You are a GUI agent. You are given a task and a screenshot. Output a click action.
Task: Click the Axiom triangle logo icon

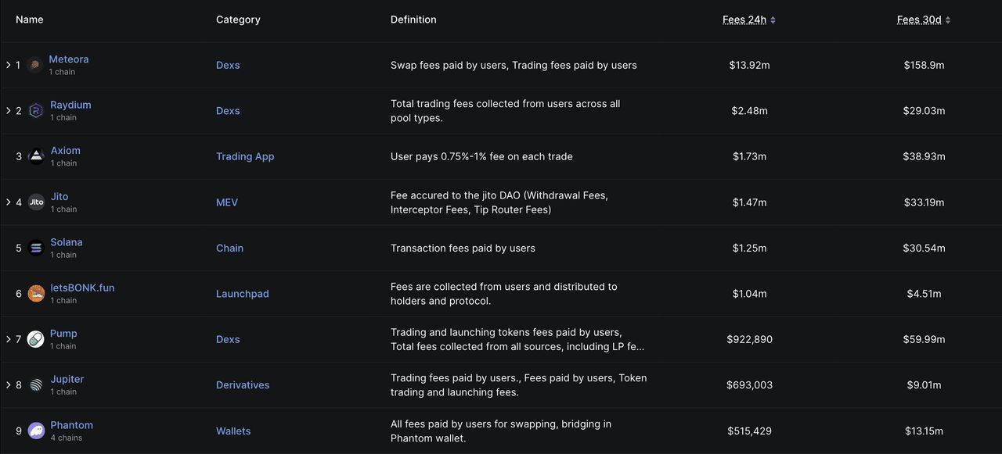(x=36, y=156)
